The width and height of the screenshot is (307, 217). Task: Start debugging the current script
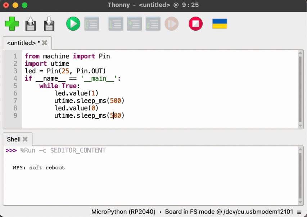pos(92,24)
